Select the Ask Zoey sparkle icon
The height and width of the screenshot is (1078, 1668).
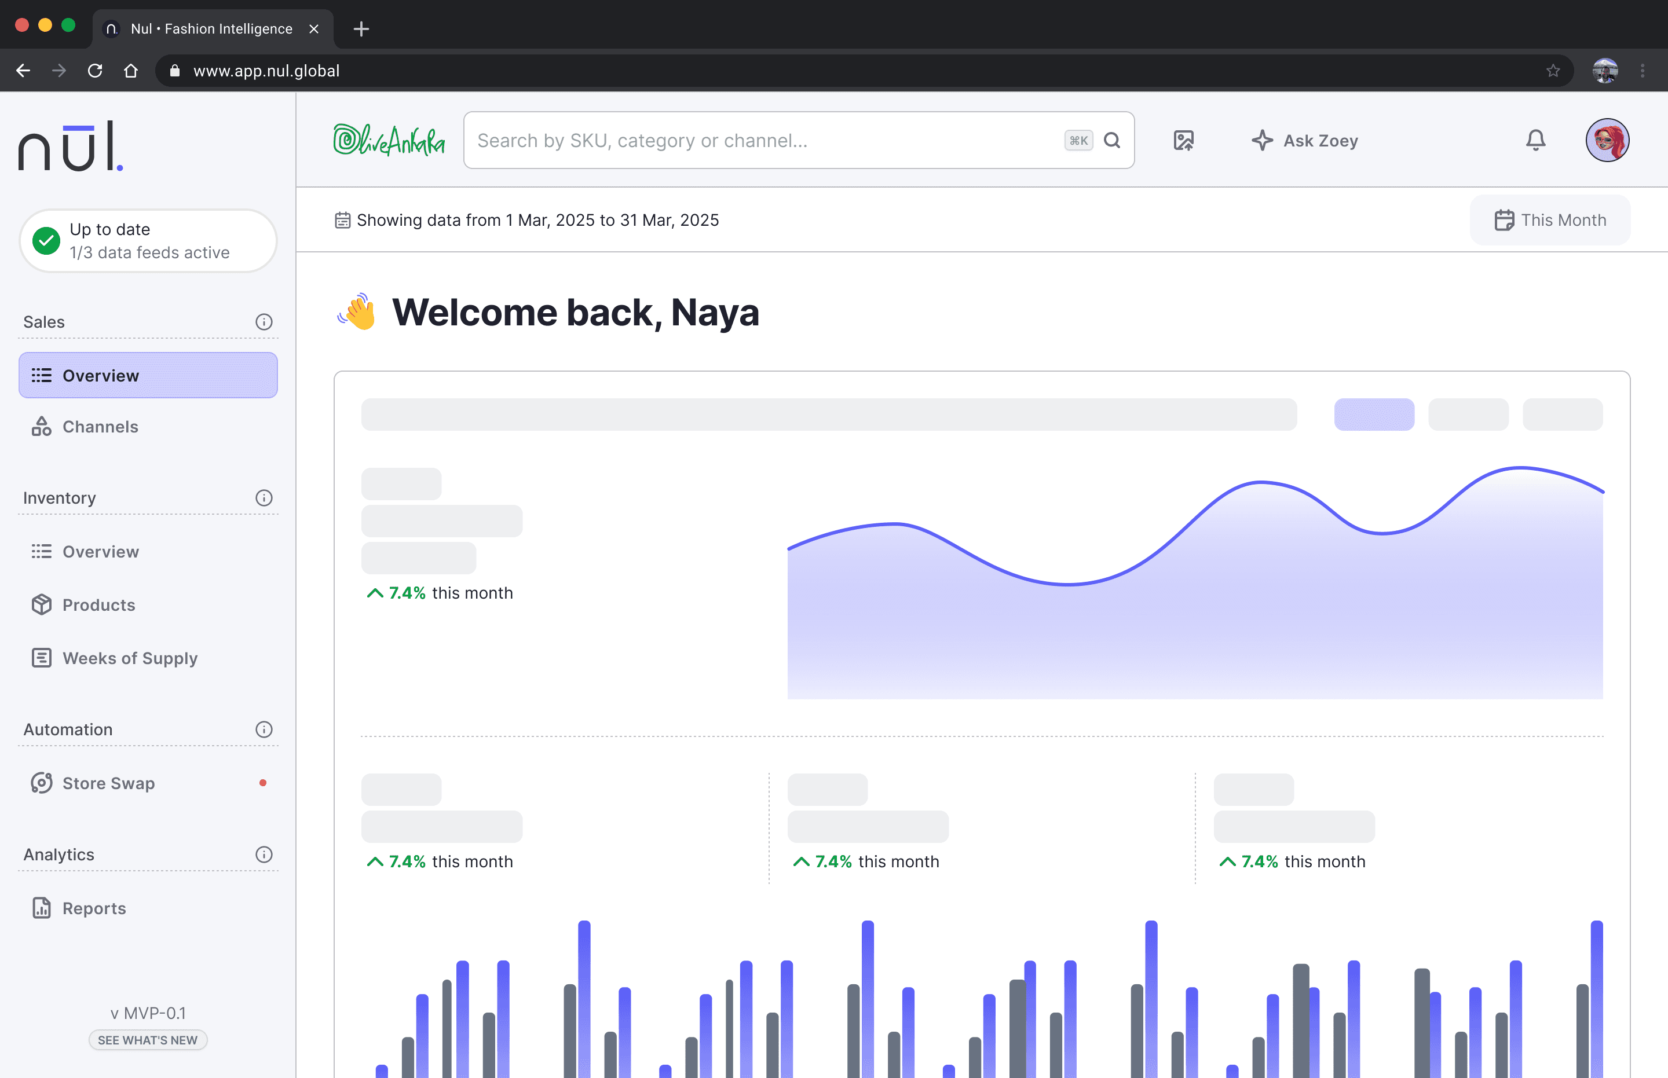(1262, 140)
